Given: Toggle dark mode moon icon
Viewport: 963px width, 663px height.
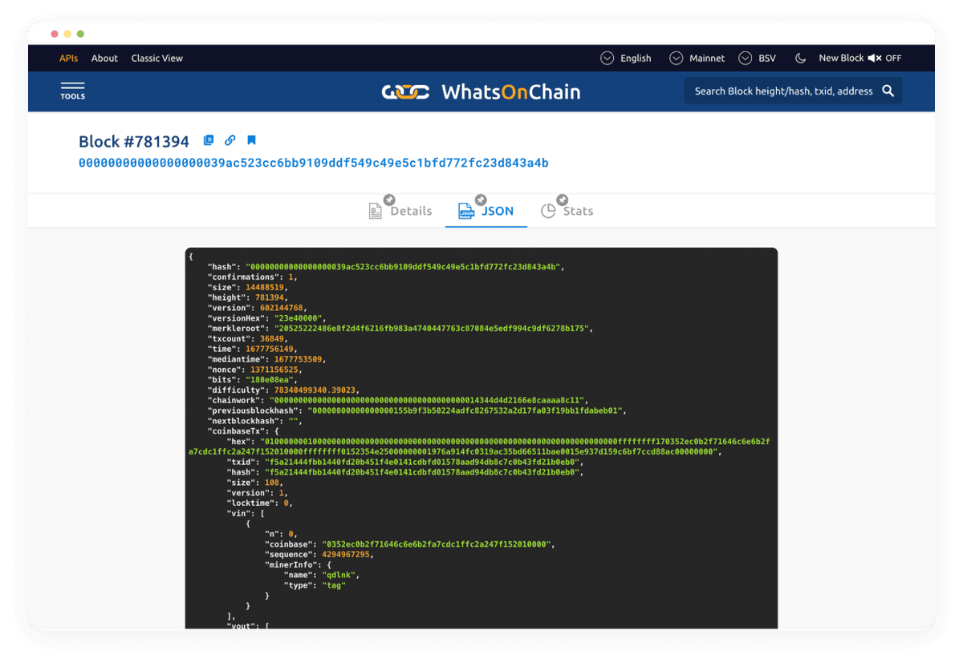Looking at the screenshot, I should 800,58.
